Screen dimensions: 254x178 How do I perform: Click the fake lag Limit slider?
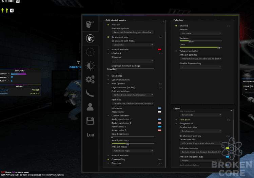[201, 47]
